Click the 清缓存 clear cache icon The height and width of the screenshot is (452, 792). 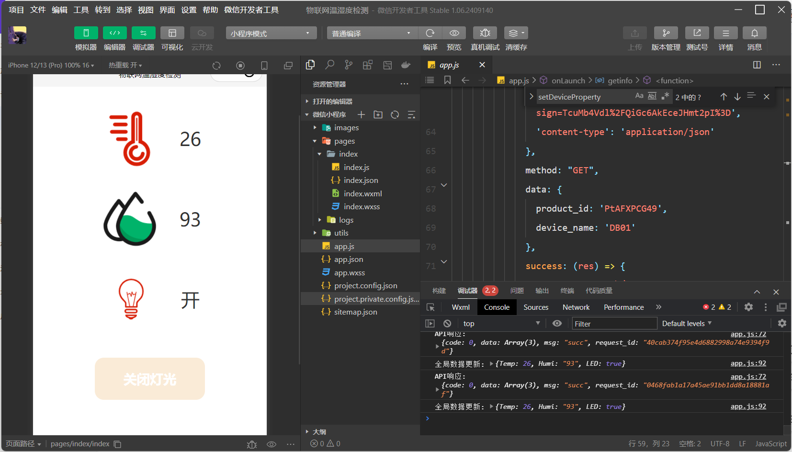point(516,33)
